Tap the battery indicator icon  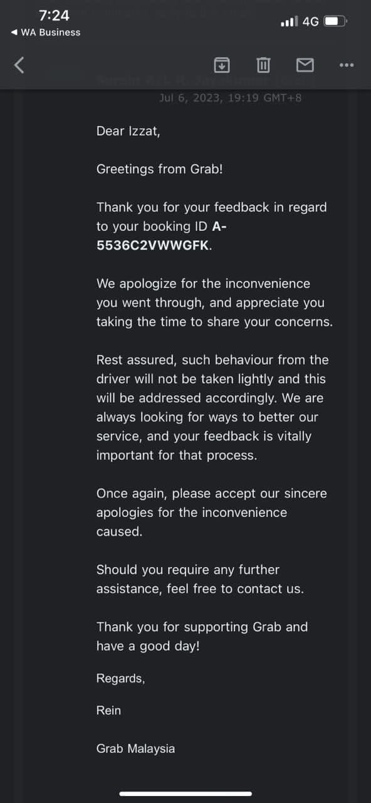(x=335, y=21)
